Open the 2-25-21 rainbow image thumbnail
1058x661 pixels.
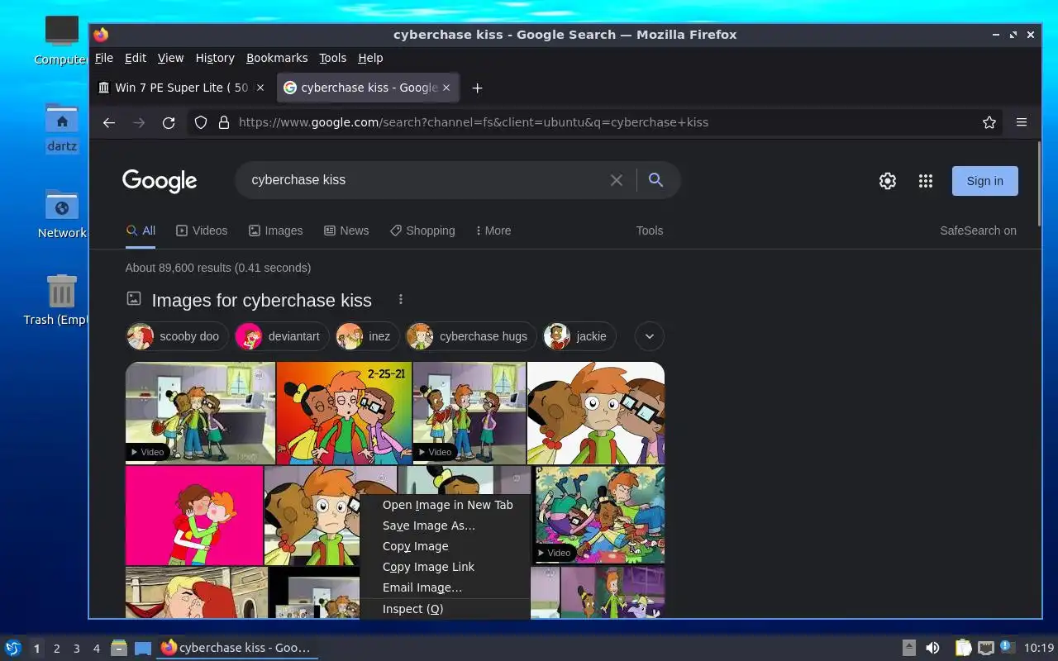[x=344, y=413]
